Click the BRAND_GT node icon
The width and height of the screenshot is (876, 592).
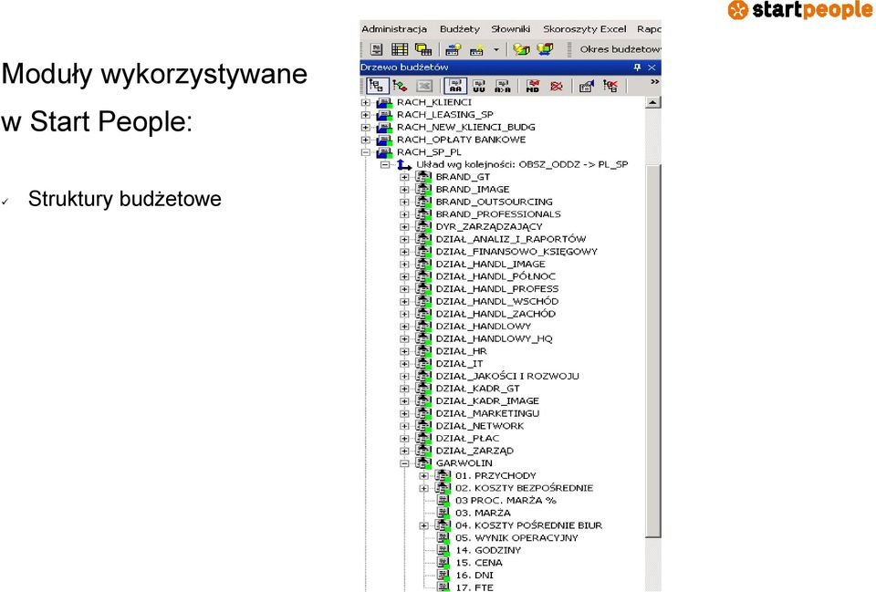(423, 177)
